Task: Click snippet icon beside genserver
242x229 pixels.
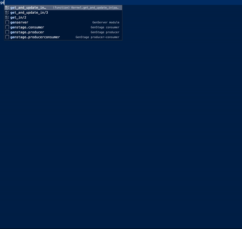Action: [x=7, y=22]
